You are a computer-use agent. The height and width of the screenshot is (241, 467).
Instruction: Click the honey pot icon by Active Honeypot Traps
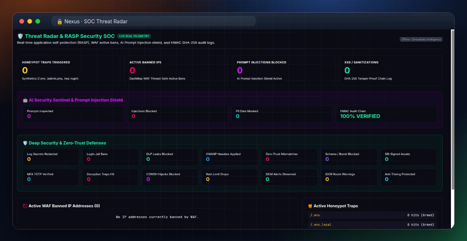point(310,206)
